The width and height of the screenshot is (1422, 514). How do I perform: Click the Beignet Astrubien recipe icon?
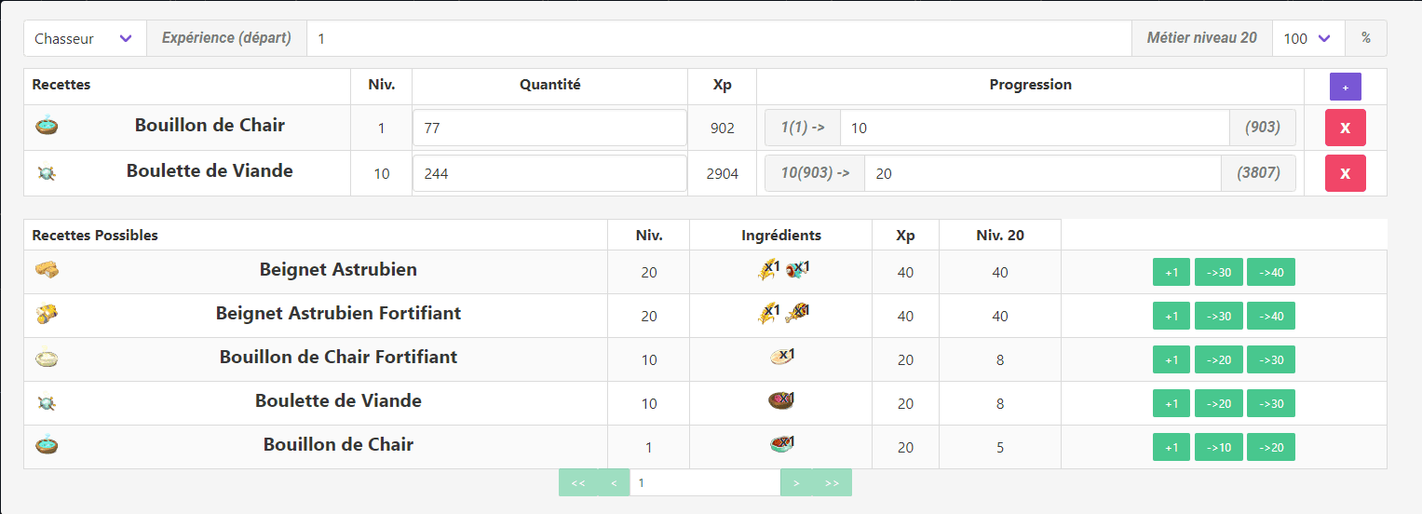pos(47,269)
